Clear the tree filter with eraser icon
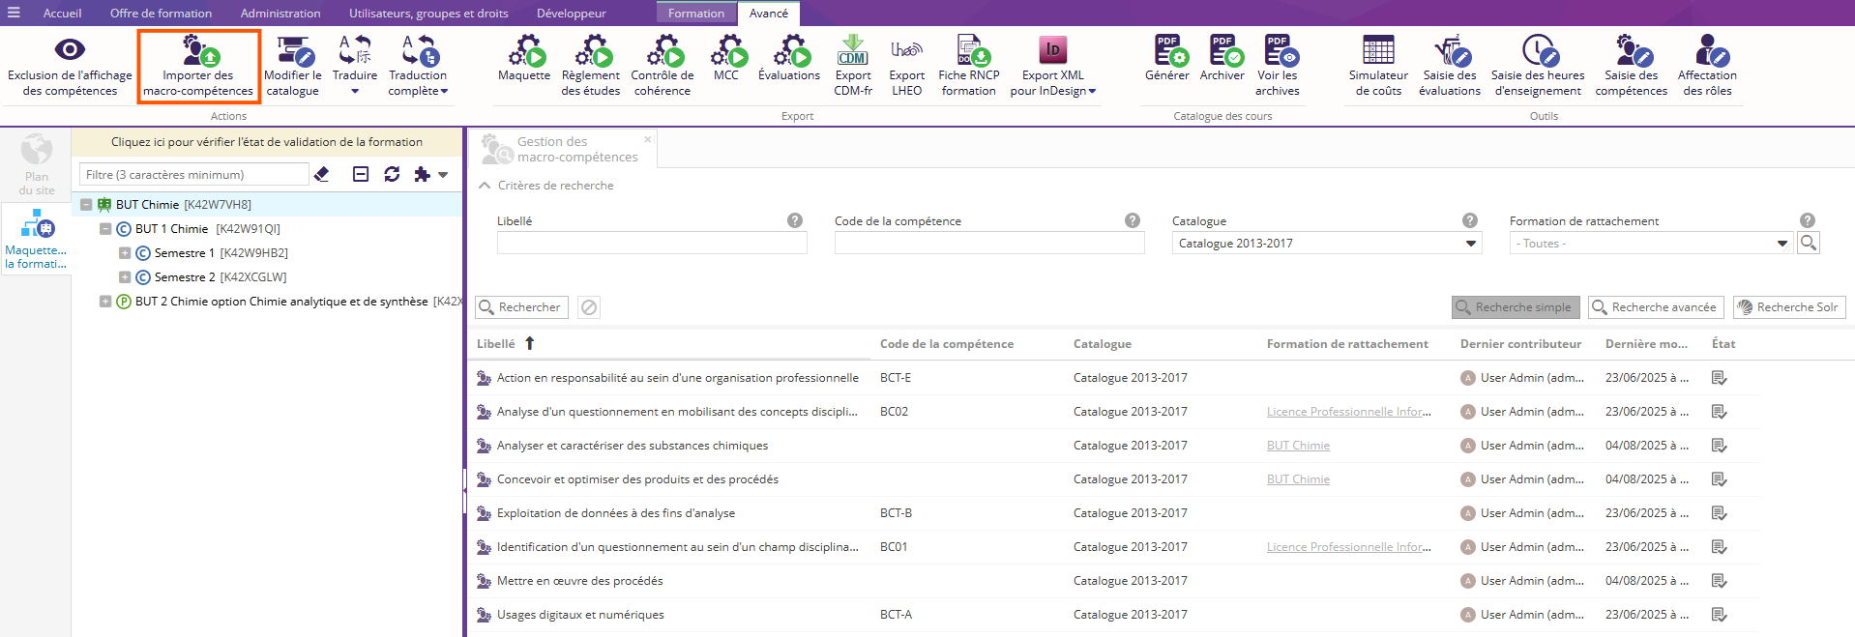The image size is (1855, 637). tap(322, 175)
